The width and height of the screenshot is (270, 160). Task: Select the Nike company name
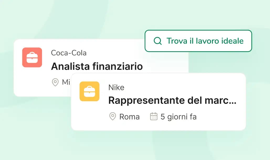(x=116, y=88)
